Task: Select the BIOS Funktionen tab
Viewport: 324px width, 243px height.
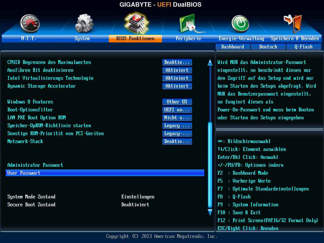Action: (135, 38)
